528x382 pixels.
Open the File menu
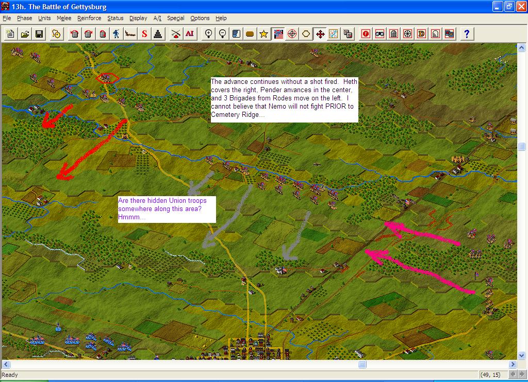(x=7, y=18)
